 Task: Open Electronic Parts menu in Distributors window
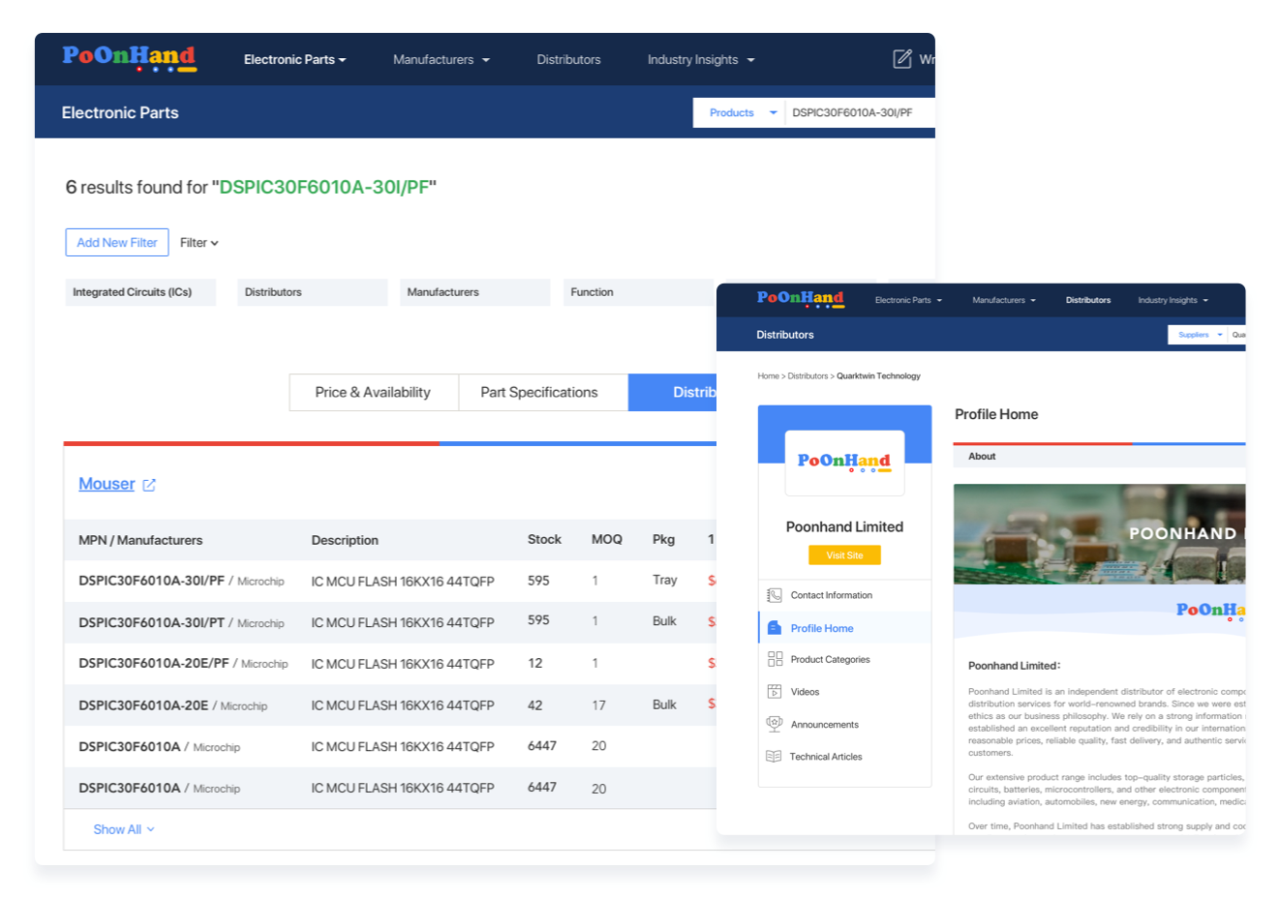coord(908,300)
